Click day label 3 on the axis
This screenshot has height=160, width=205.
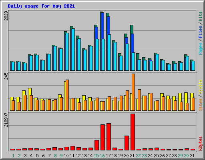click(x=25, y=156)
